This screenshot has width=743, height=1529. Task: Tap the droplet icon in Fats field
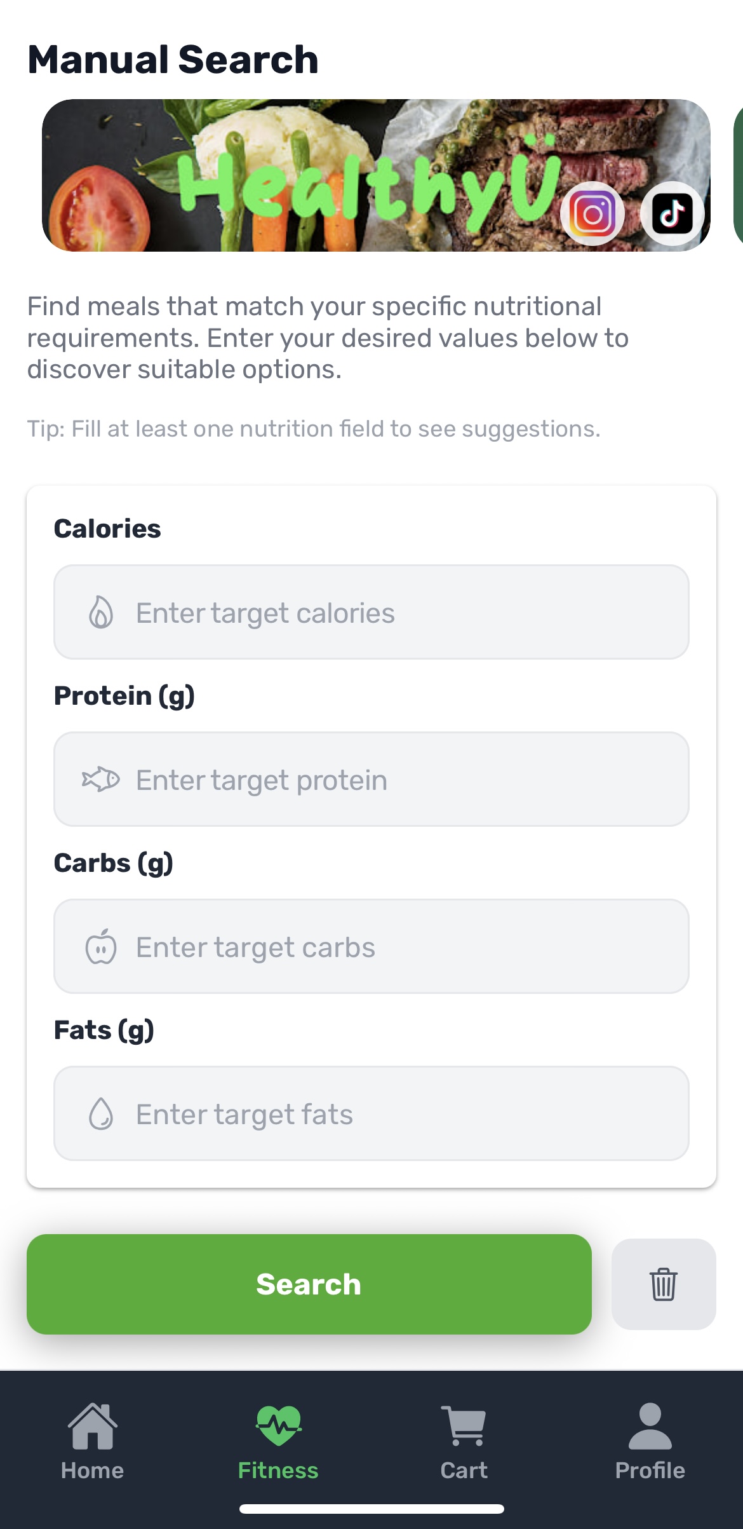[x=101, y=1114]
